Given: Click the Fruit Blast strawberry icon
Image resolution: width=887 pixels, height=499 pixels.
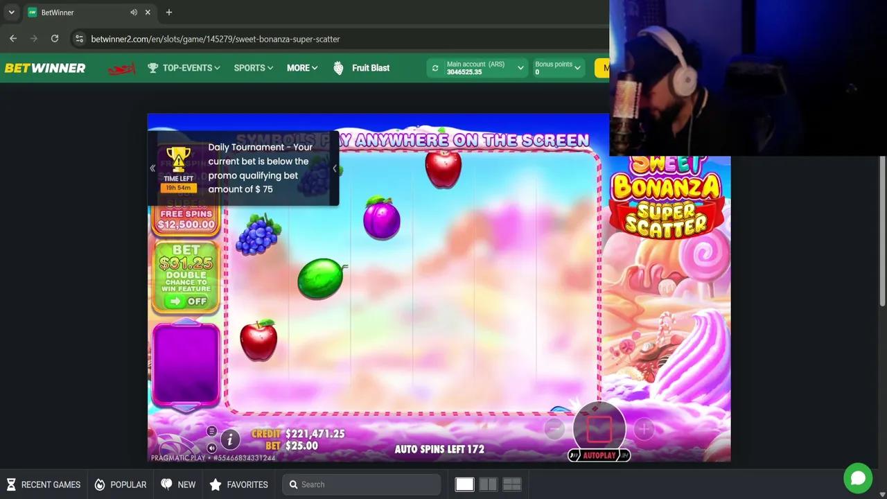Looking at the screenshot, I should pyautogui.click(x=338, y=68).
